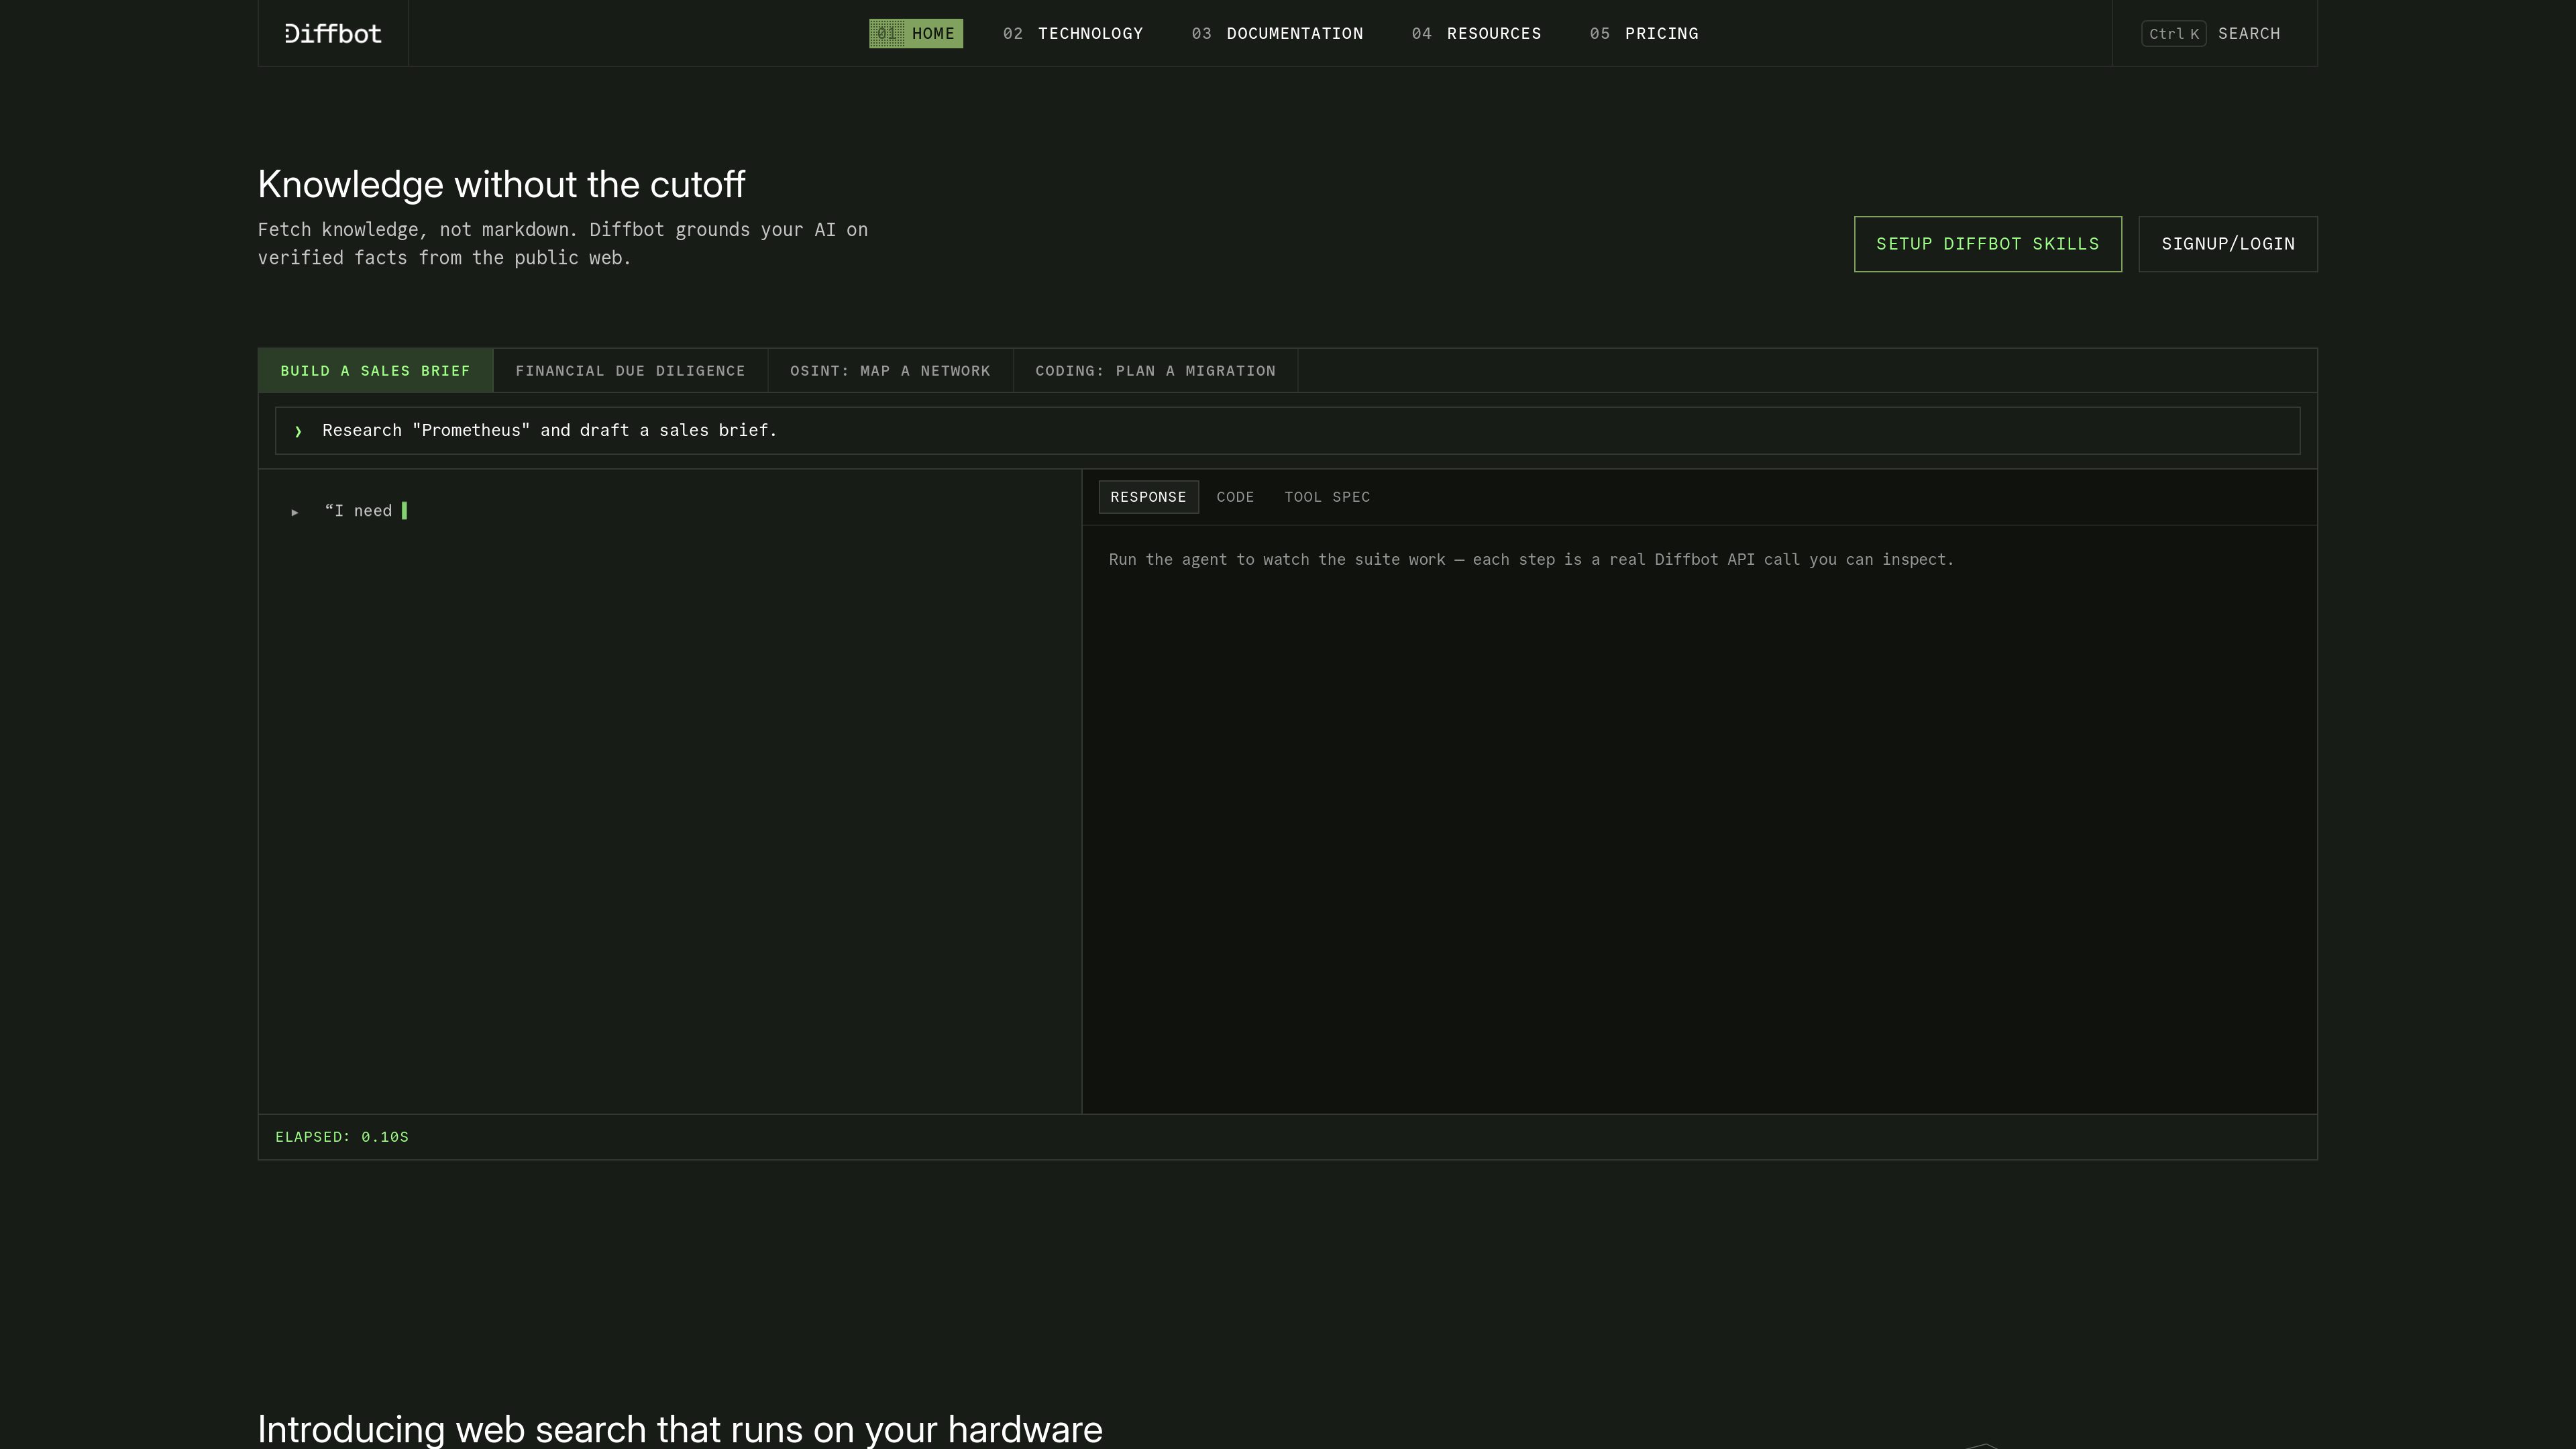
Task: Expand the "I need" step triangle
Action: [x=295, y=512]
